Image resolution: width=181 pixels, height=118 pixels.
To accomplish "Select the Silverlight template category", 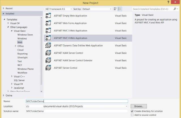I will point(23,57).
